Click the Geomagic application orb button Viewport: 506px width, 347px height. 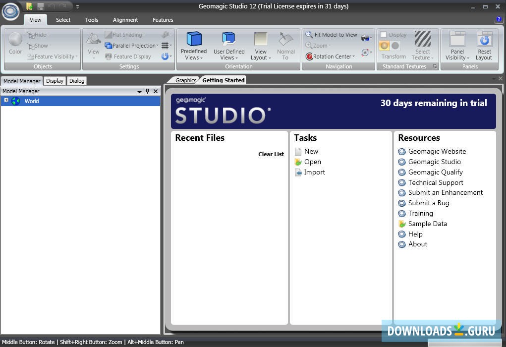pos(10,10)
